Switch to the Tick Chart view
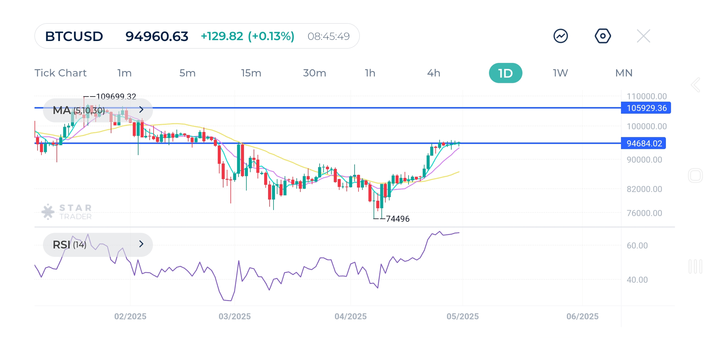The height and width of the screenshot is (338, 721). point(60,73)
